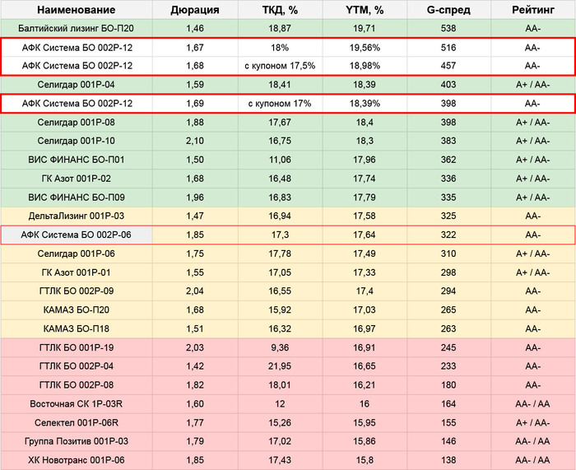Click the cell reading с купоном 17%
Screen dimensions: 576x470
pyautogui.click(x=279, y=103)
